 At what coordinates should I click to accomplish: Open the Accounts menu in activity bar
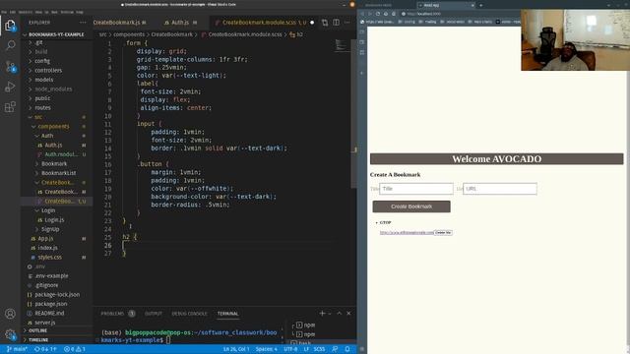pos(10,314)
